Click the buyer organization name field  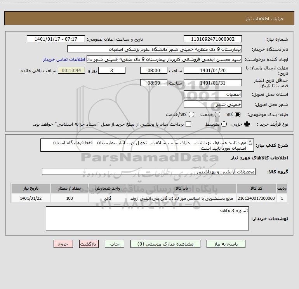(x=155, y=49)
